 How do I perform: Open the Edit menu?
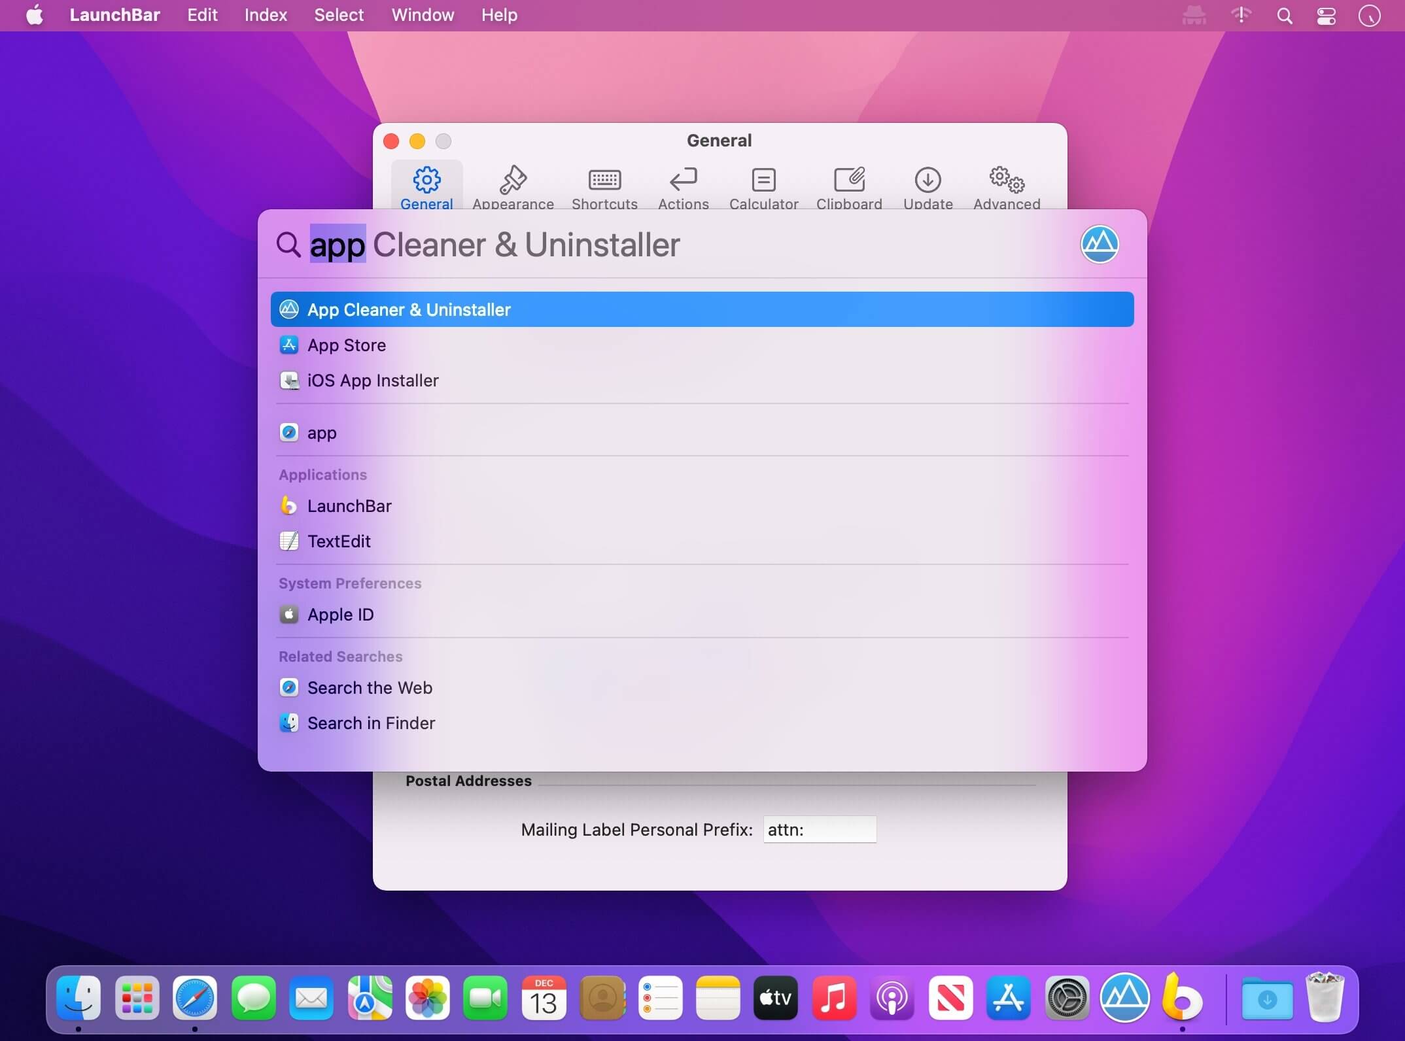click(x=202, y=15)
